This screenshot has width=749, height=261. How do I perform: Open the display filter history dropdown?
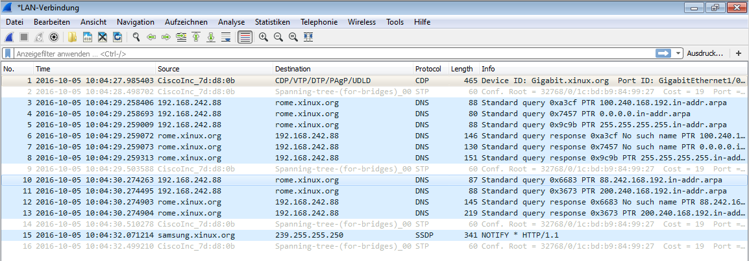tap(678, 53)
